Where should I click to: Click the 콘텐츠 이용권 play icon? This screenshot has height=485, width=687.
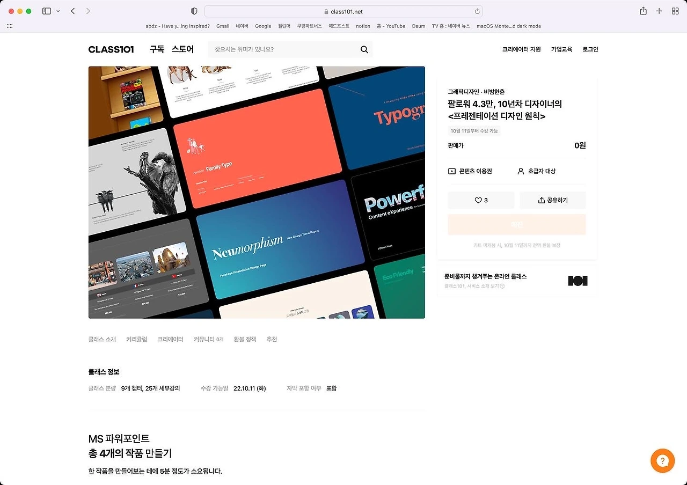point(452,171)
